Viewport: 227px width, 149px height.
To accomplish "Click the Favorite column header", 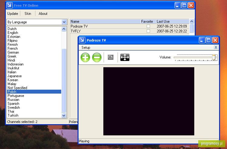I will click(x=148, y=22).
